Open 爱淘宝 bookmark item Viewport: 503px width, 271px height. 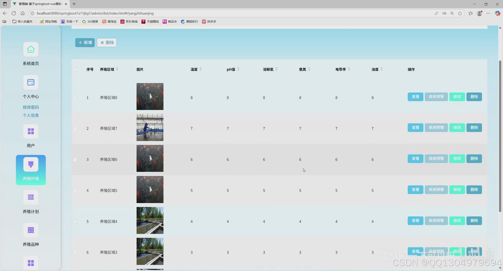(x=109, y=21)
